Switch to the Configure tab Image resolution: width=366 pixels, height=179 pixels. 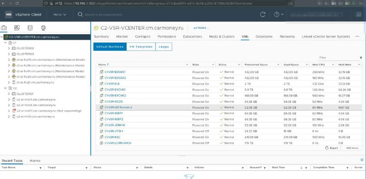point(143,37)
